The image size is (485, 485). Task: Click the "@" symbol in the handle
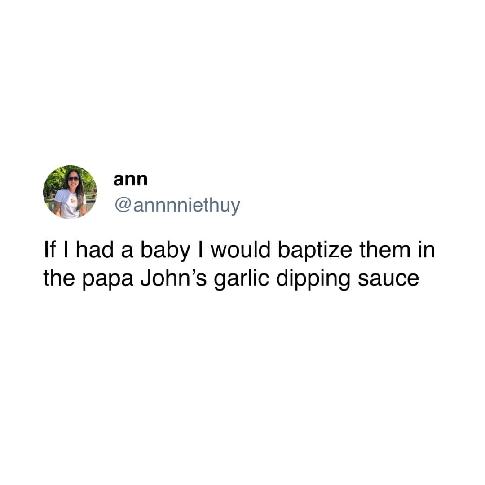point(123,205)
